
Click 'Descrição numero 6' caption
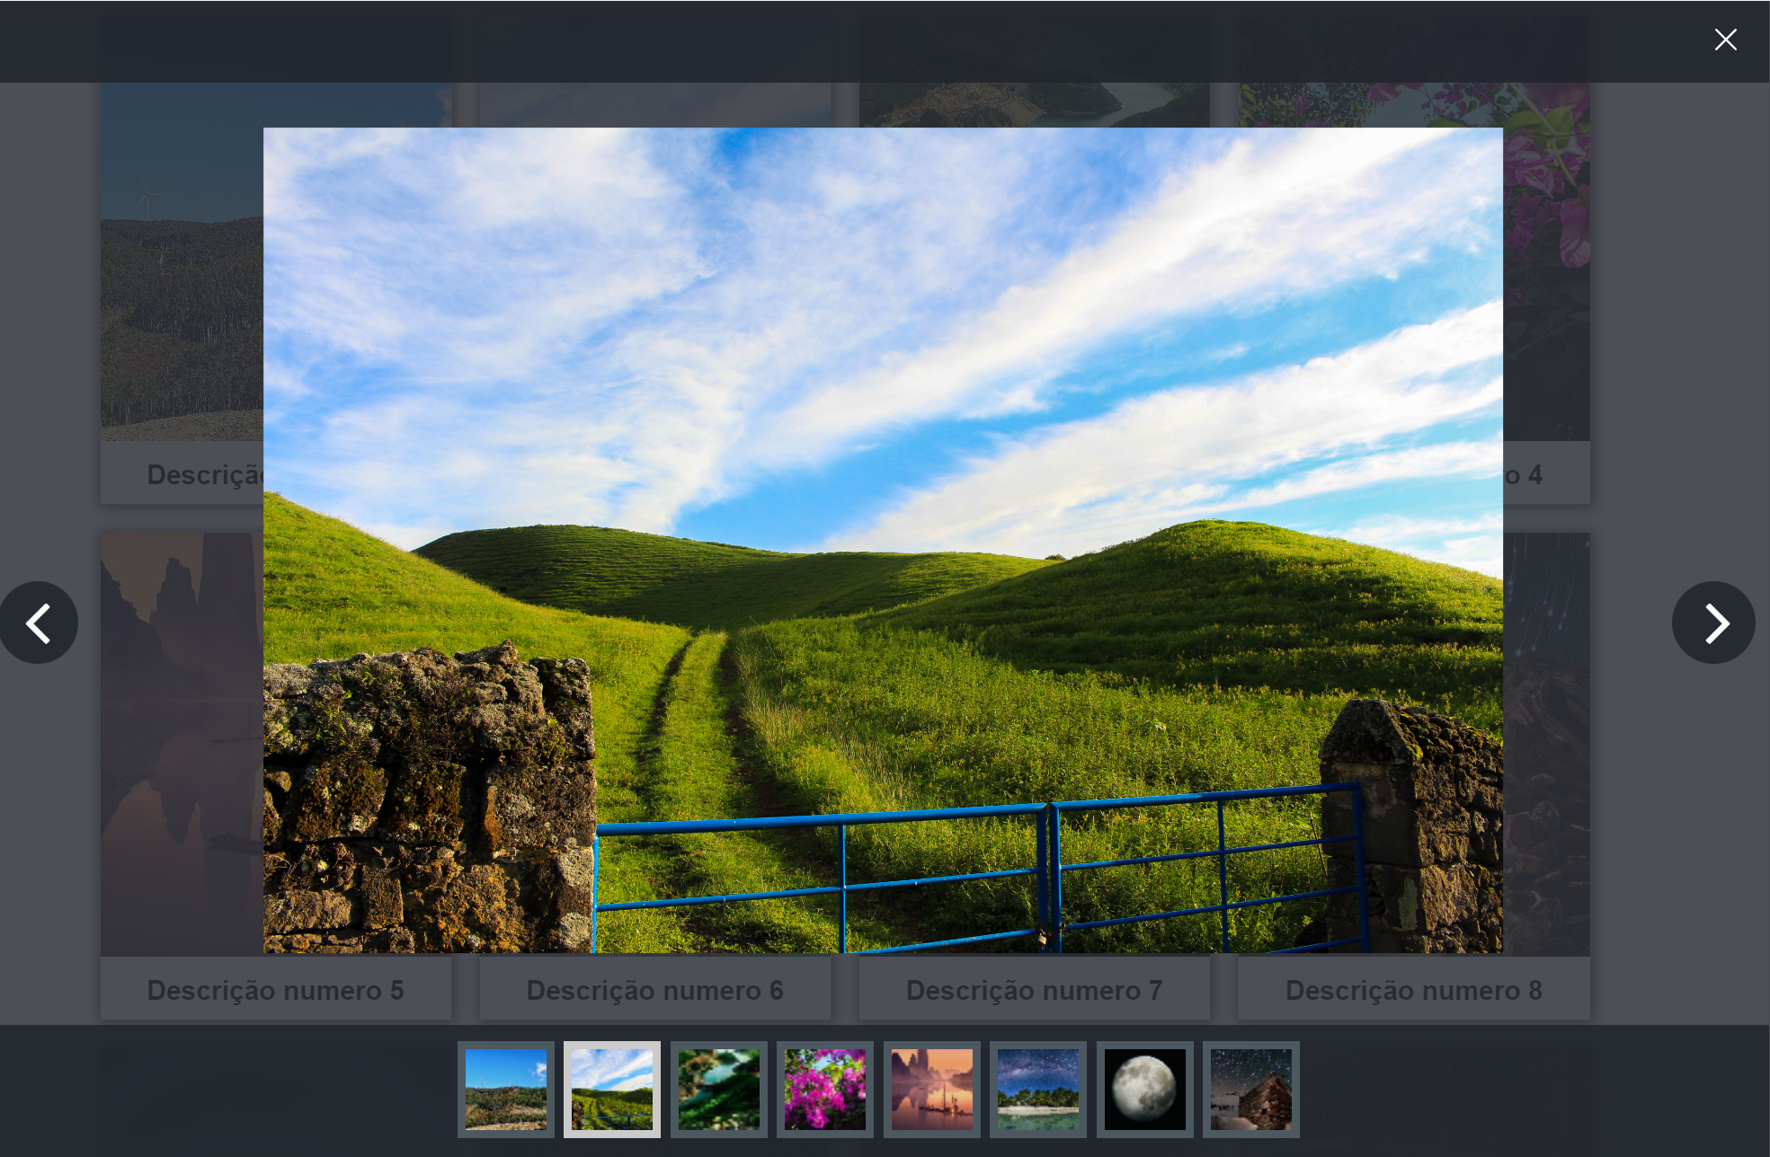[655, 990]
